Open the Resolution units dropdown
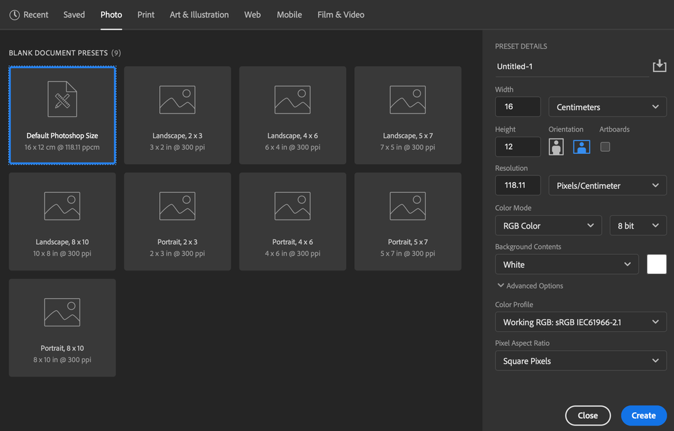 click(x=607, y=185)
